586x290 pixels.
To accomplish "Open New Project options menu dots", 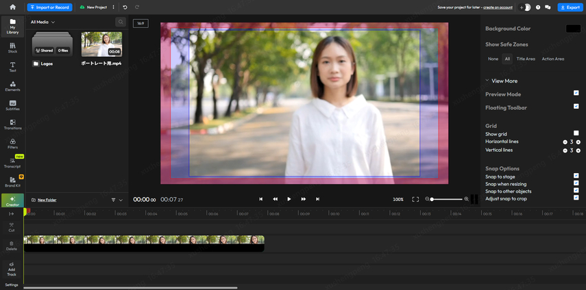I will pos(113,7).
